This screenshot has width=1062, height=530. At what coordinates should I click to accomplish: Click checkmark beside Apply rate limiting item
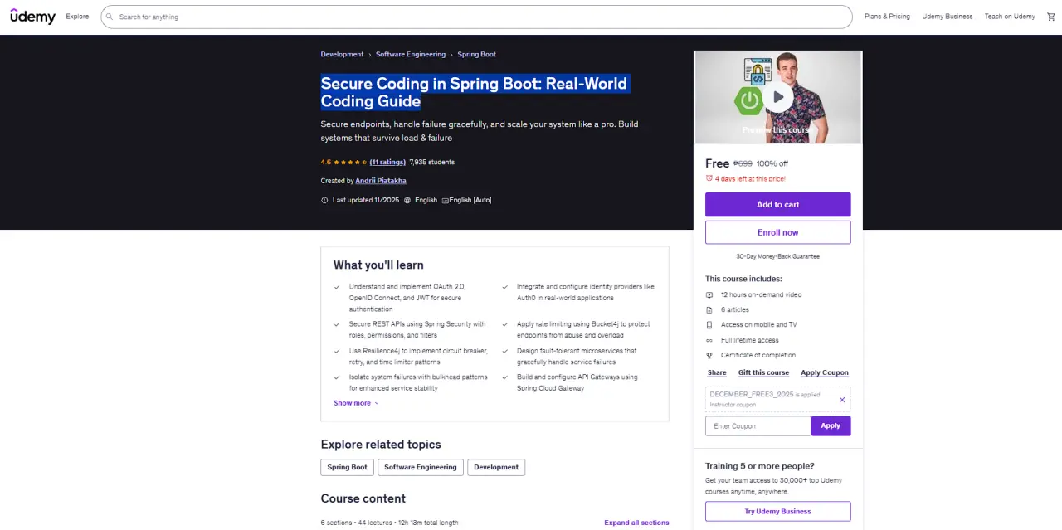[504, 324]
